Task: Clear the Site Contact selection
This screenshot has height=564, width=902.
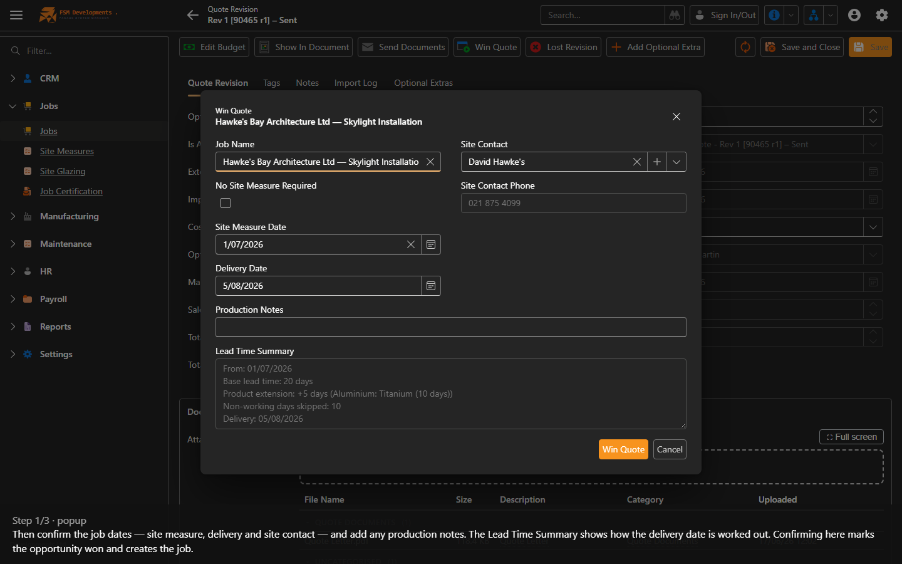Action: 637,162
